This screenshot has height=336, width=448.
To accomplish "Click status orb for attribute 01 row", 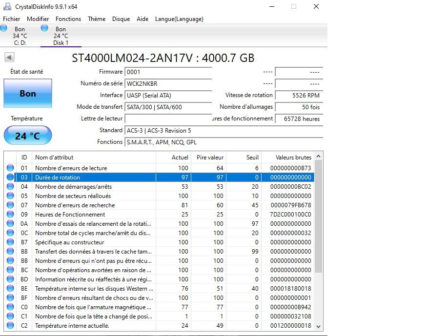I will (10, 168).
